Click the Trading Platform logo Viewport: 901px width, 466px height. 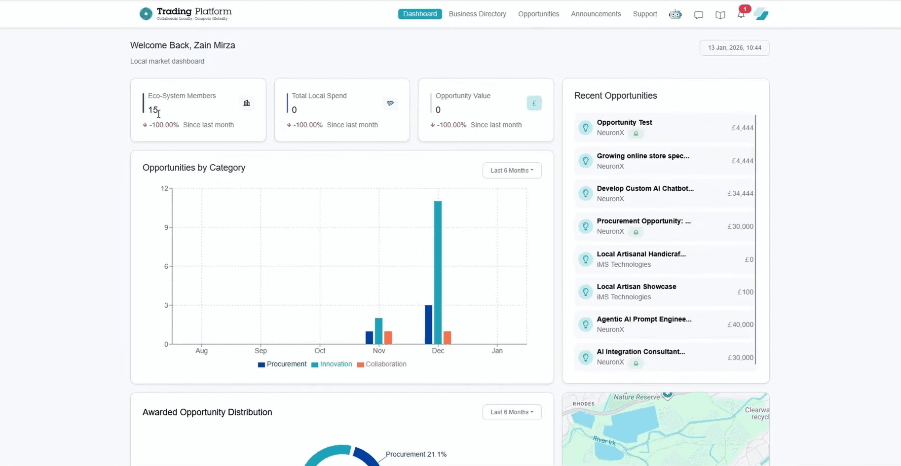coord(185,14)
